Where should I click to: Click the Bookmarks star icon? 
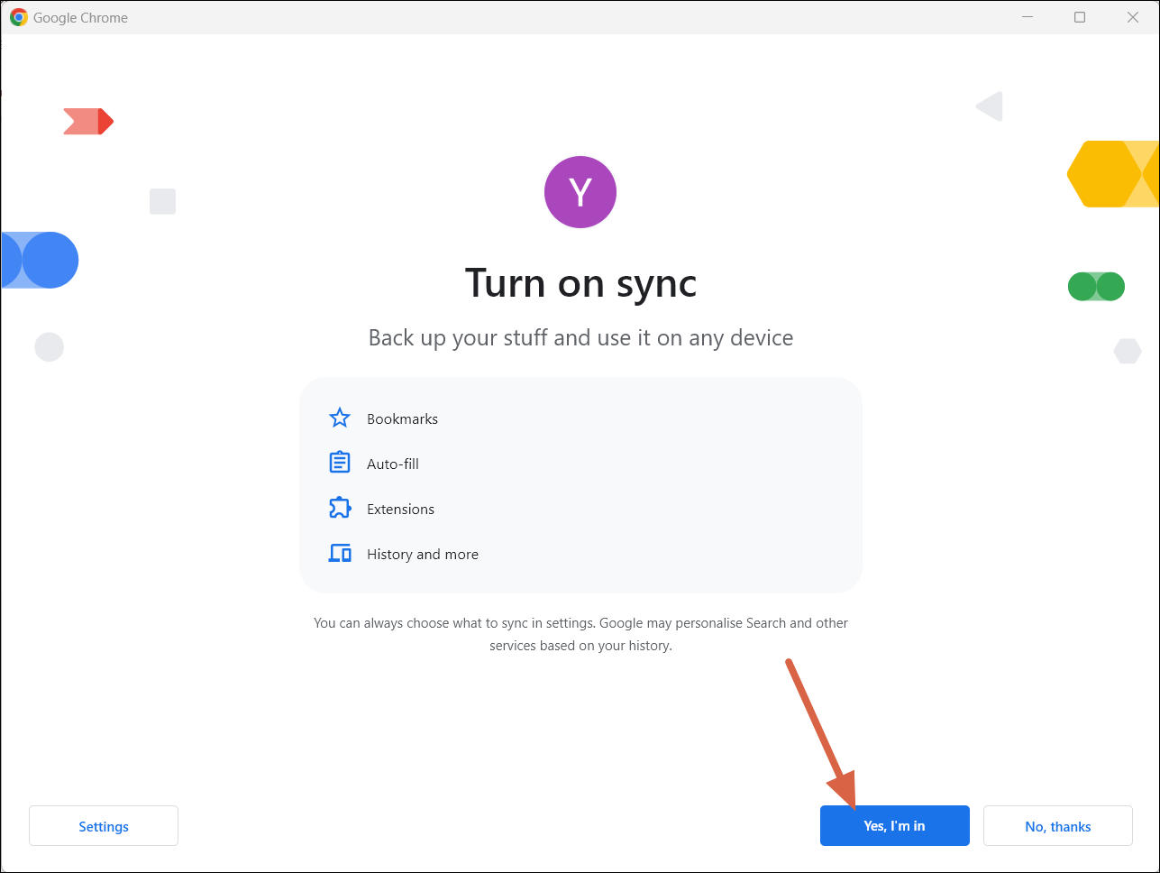(339, 418)
